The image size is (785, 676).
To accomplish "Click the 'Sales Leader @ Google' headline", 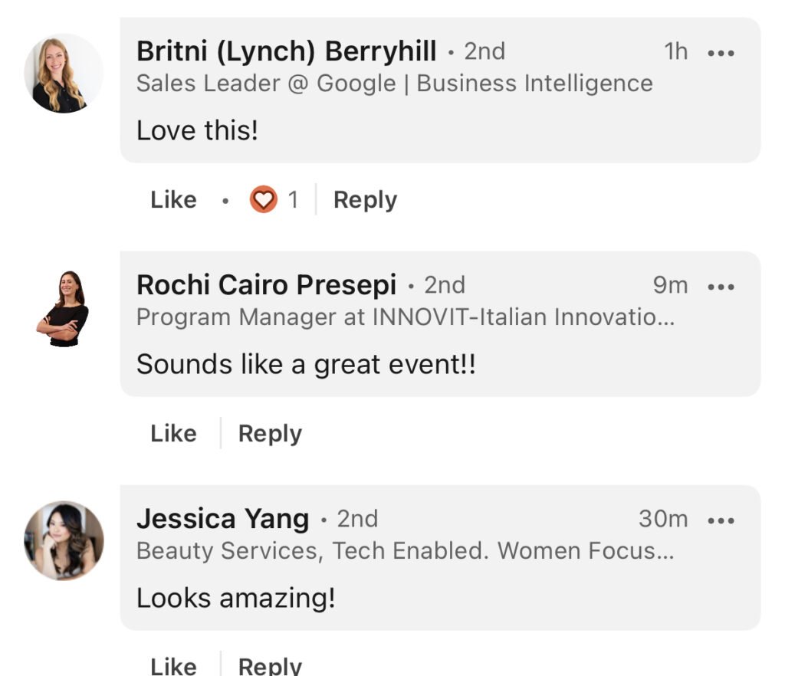I will tap(395, 83).
